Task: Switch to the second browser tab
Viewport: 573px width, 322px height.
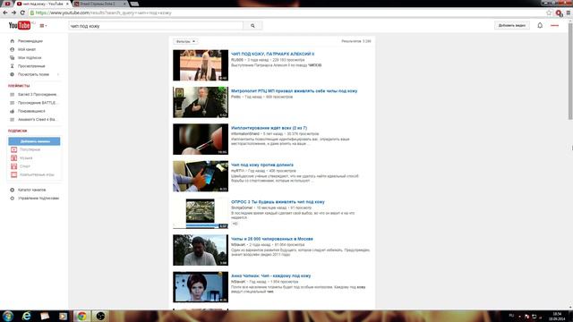Action: (x=99, y=4)
